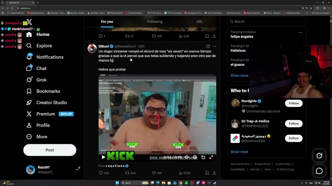Bookmark the ElBuni post

207,173
